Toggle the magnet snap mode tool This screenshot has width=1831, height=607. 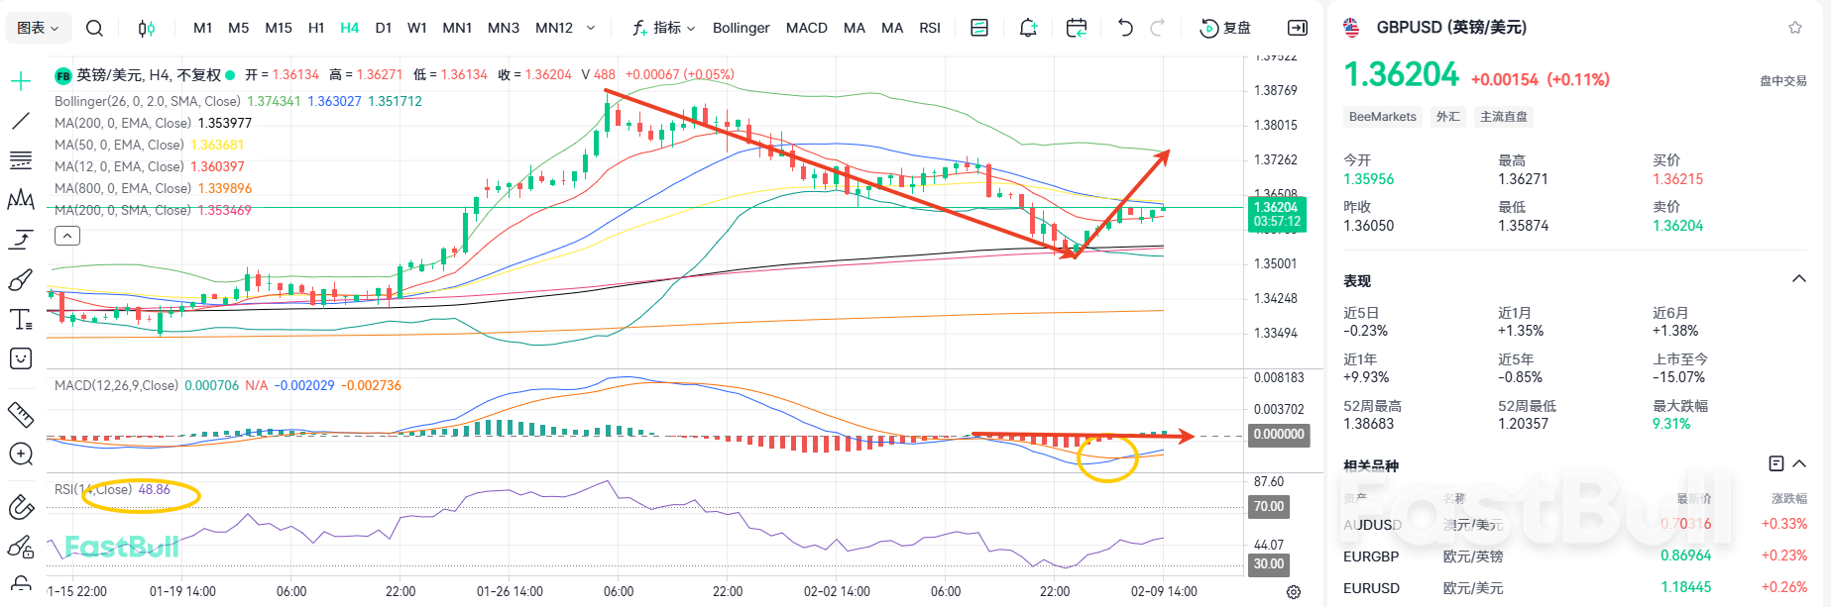(20, 507)
